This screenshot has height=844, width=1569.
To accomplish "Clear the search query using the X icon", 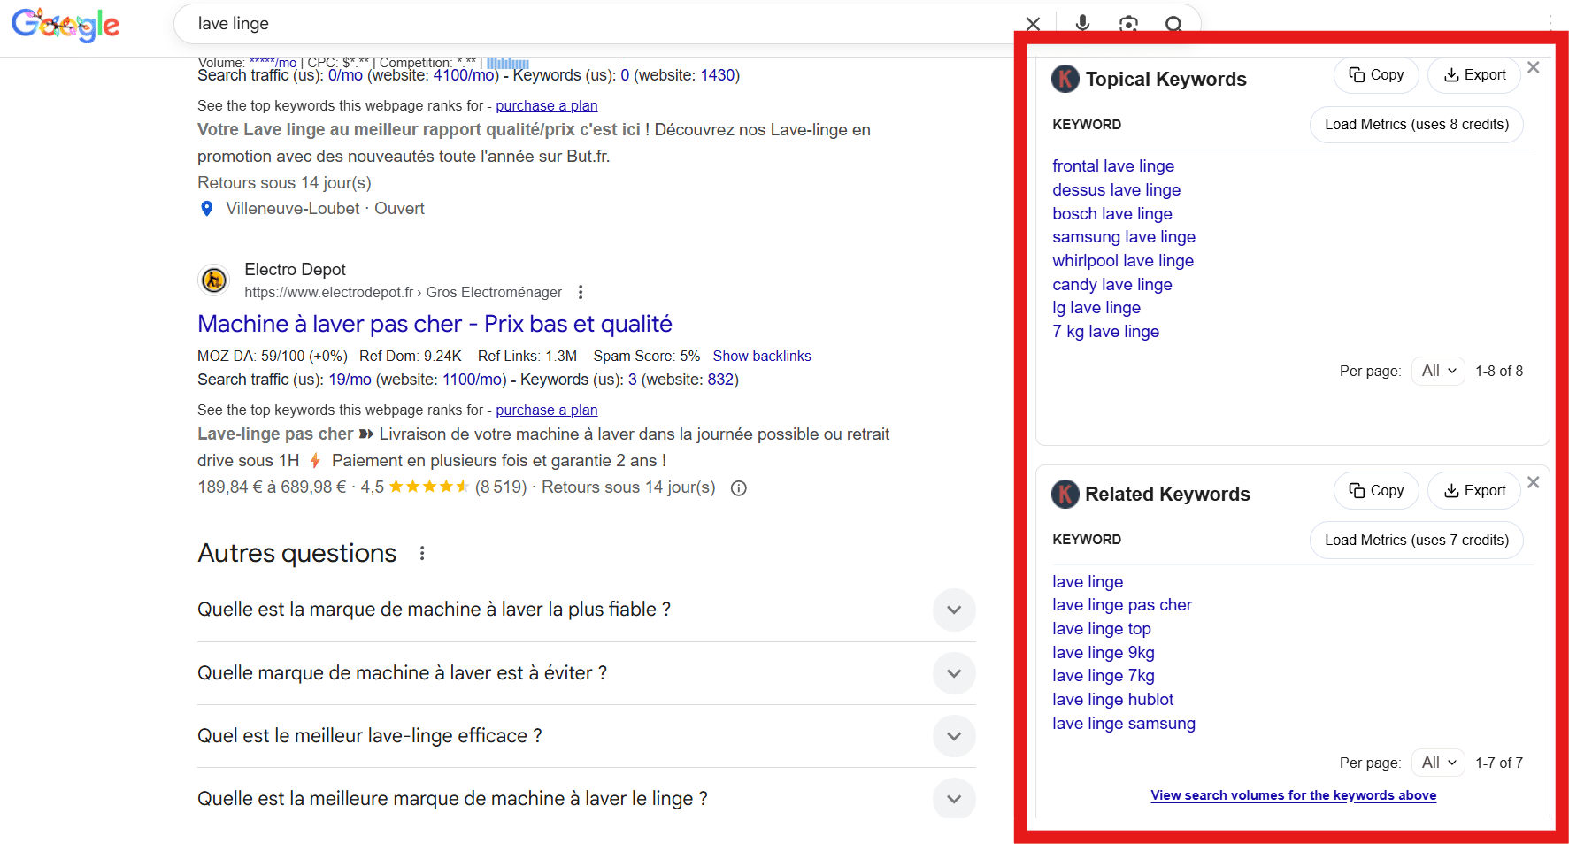I will (x=1033, y=24).
